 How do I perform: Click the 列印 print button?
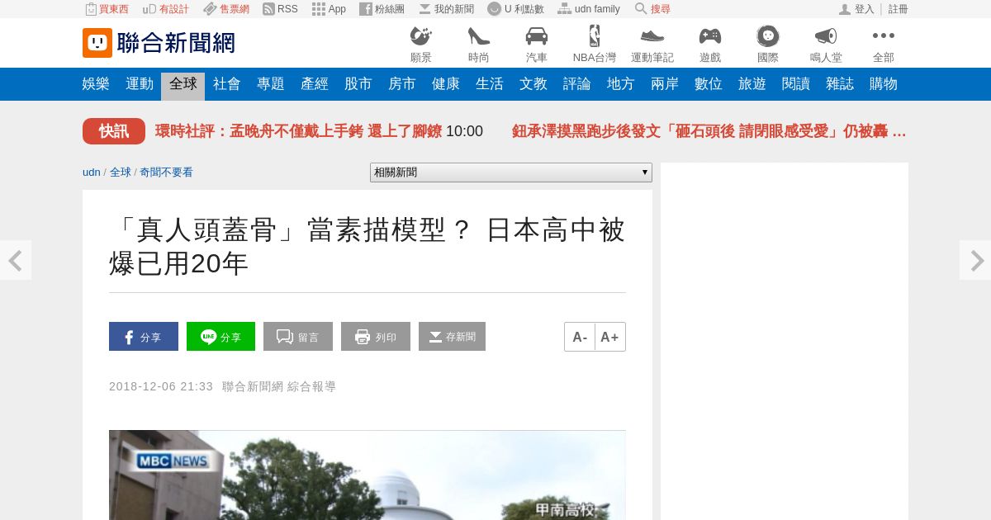(x=376, y=337)
